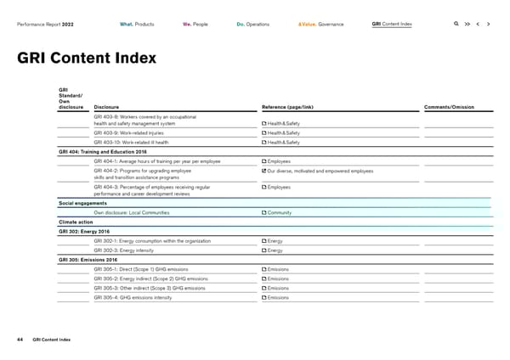This screenshot has width=510, height=360.
Task: Open 'Our diverse, motivated and empowered employees' link
Action: click(x=320, y=172)
